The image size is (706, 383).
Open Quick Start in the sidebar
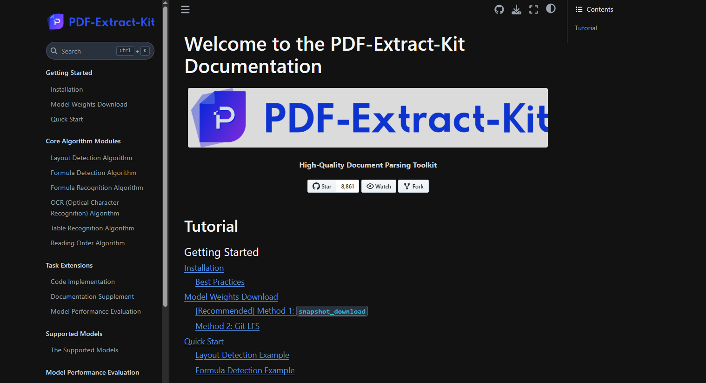tap(67, 119)
